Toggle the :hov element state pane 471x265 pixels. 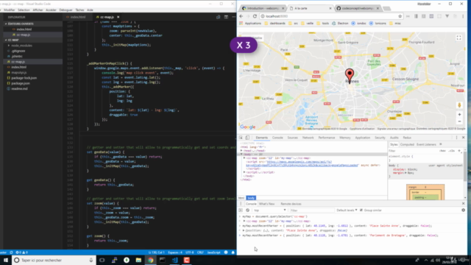coord(442,151)
